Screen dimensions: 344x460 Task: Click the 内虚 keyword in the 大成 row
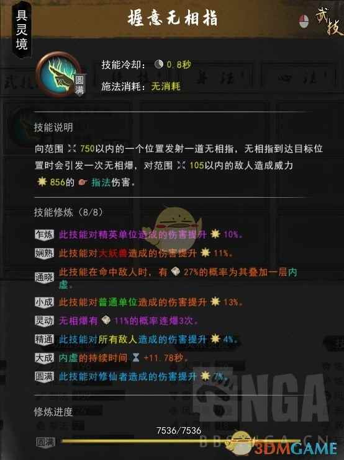[x=68, y=358]
